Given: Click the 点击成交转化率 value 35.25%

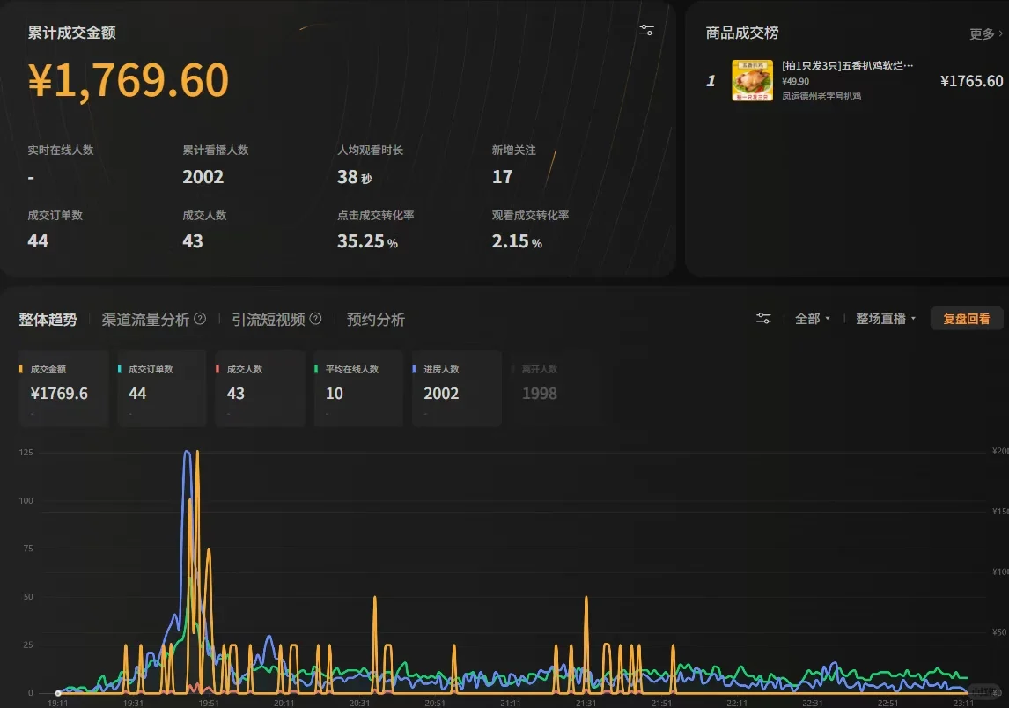Looking at the screenshot, I should [367, 241].
